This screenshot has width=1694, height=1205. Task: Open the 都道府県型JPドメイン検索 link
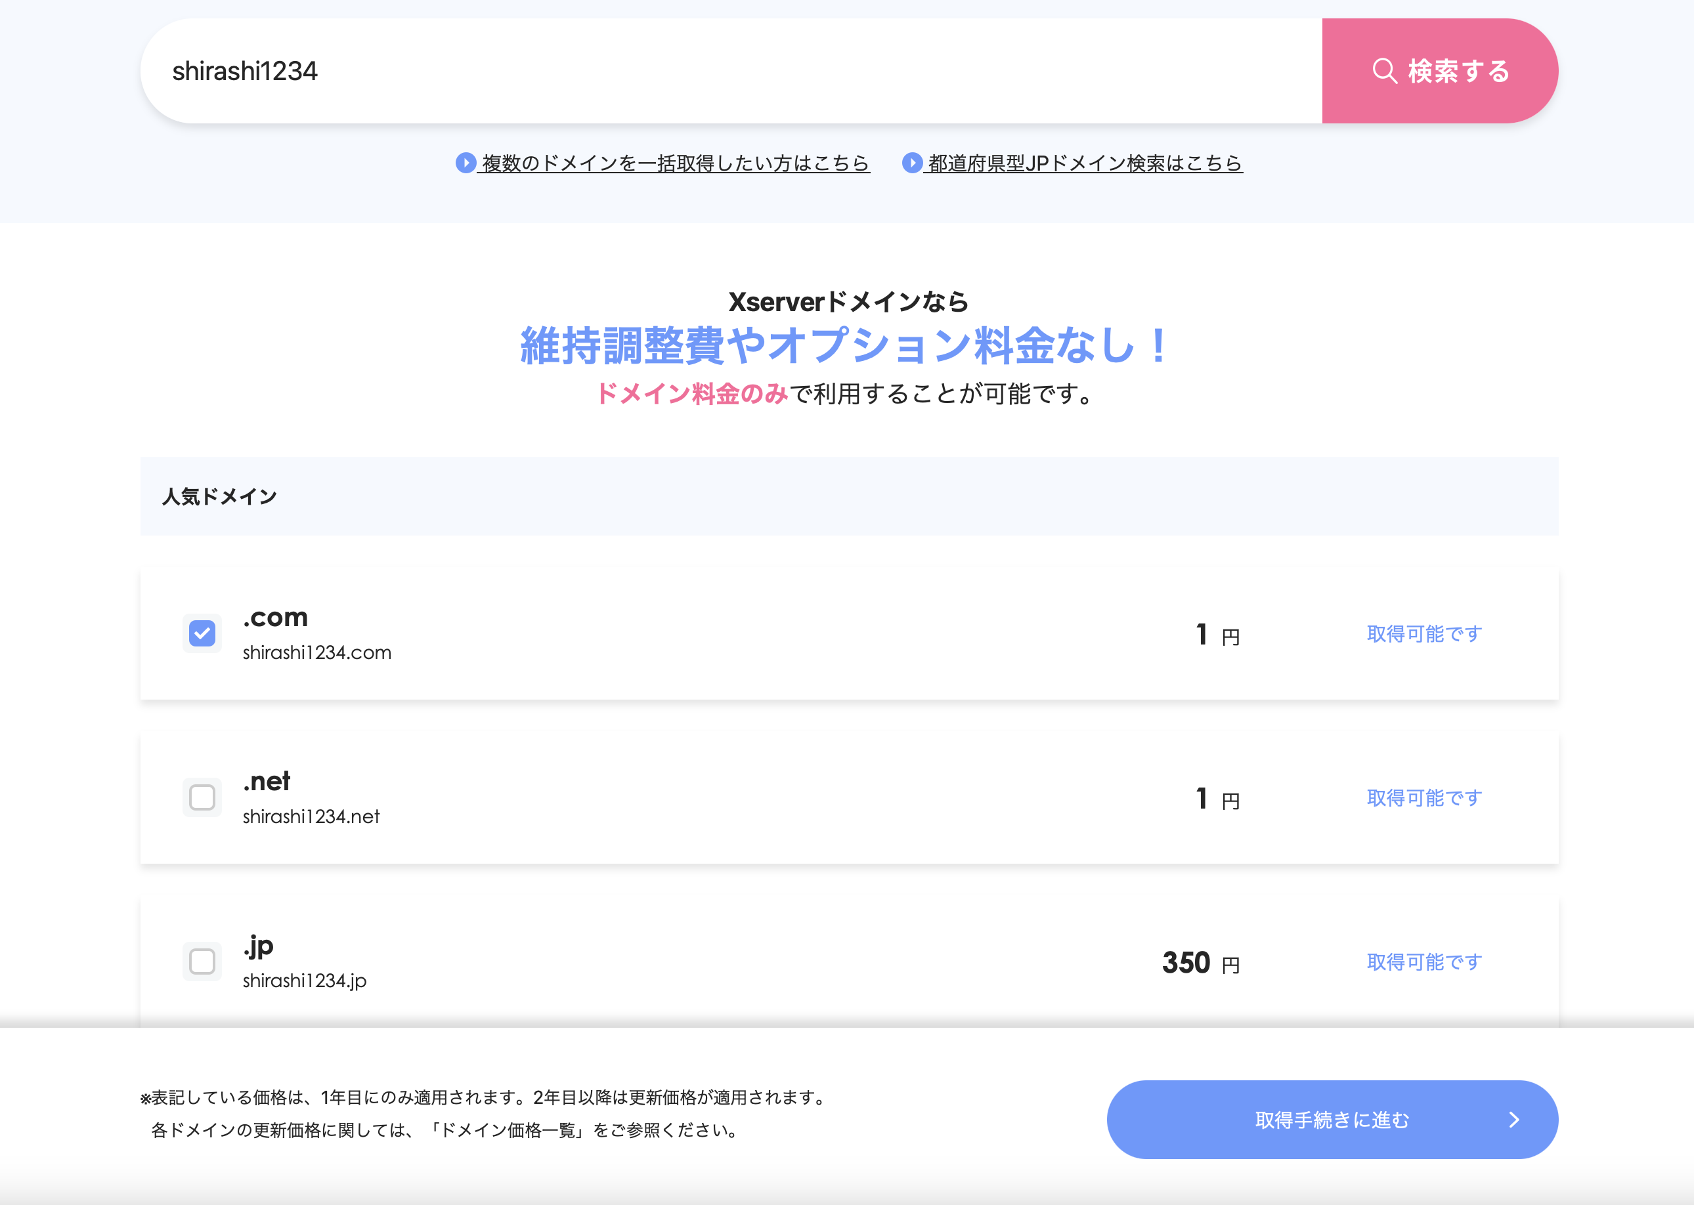pos(1085,163)
